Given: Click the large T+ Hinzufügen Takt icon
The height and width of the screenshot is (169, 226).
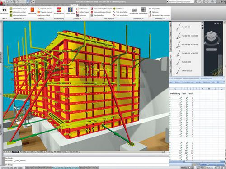Looking at the screenshot, I should point(4,10).
